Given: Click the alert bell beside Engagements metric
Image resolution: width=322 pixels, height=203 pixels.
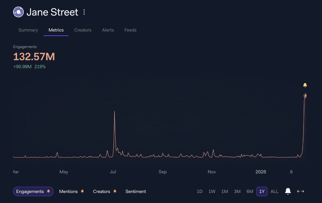Looking at the screenshot, I should tap(49, 191).
